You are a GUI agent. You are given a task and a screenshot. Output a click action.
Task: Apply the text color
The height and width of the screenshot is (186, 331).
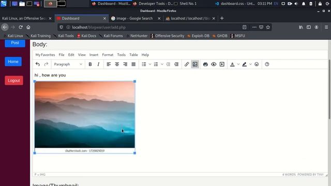232,64
